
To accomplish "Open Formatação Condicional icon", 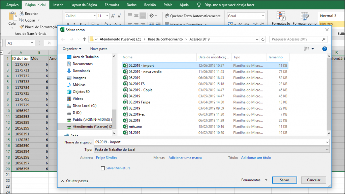I will click(281, 16).
